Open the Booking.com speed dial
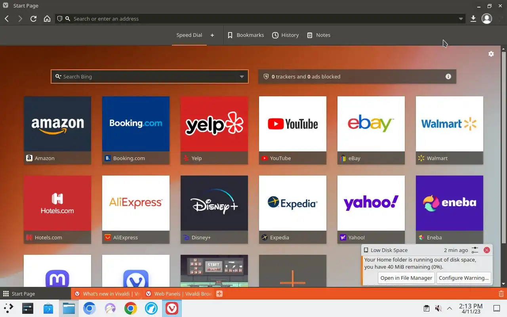The width and height of the screenshot is (507, 317). (x=136, y=130)
